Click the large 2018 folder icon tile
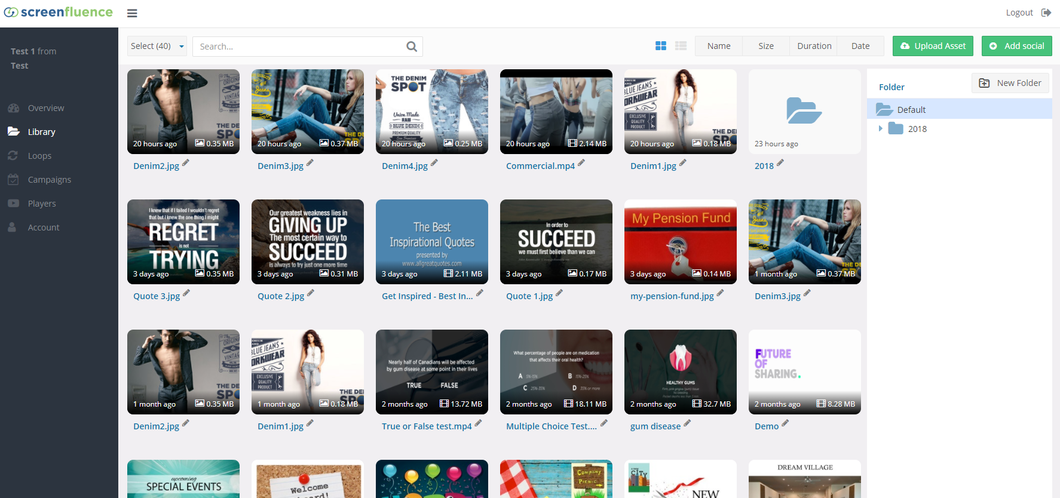Viewport: 1060px width, 498px height. 804,111
